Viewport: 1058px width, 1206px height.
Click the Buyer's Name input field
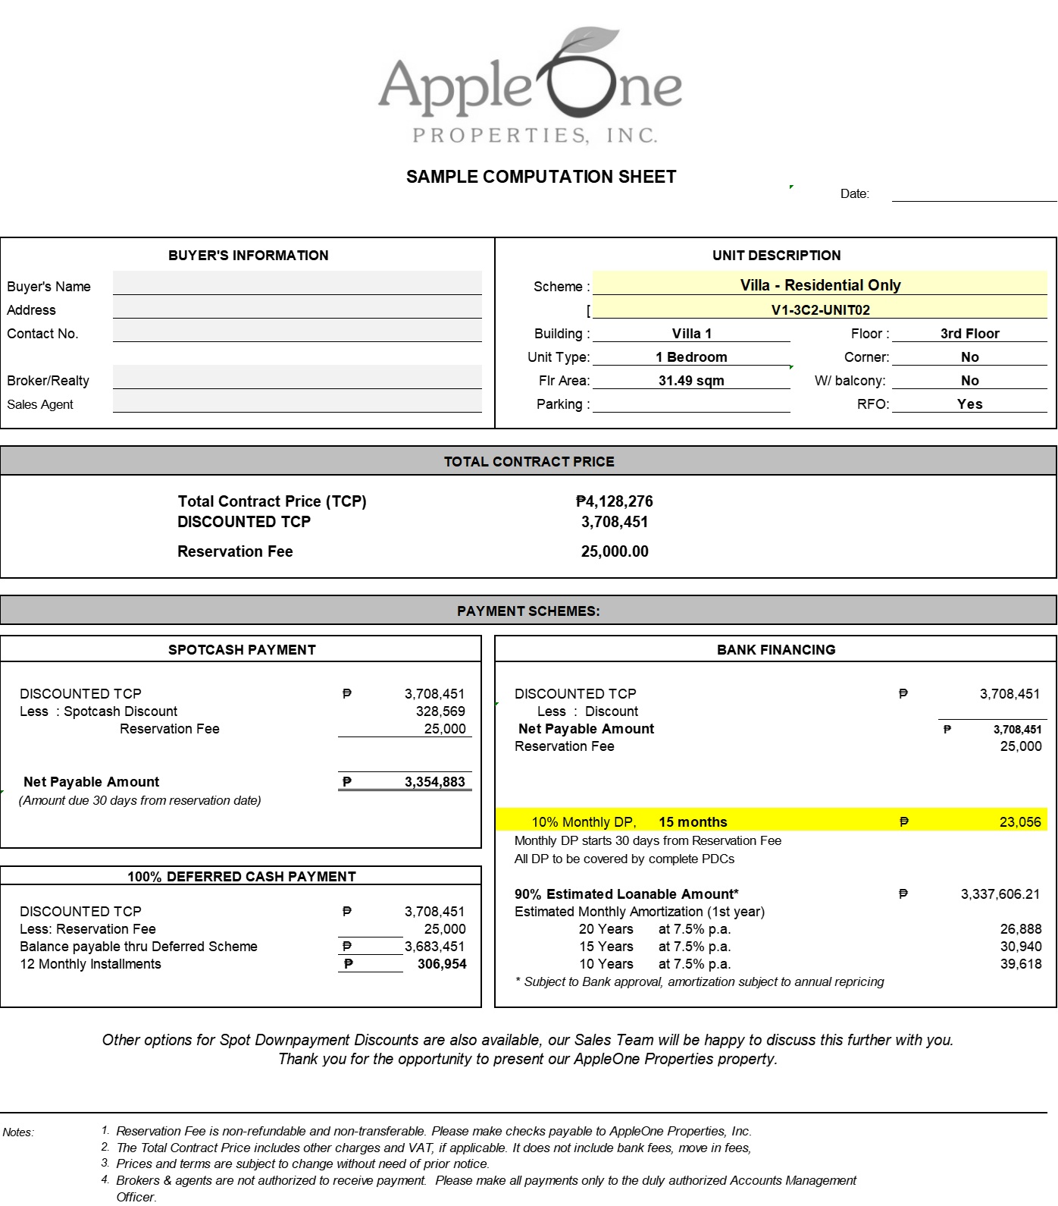click(297, 283)
